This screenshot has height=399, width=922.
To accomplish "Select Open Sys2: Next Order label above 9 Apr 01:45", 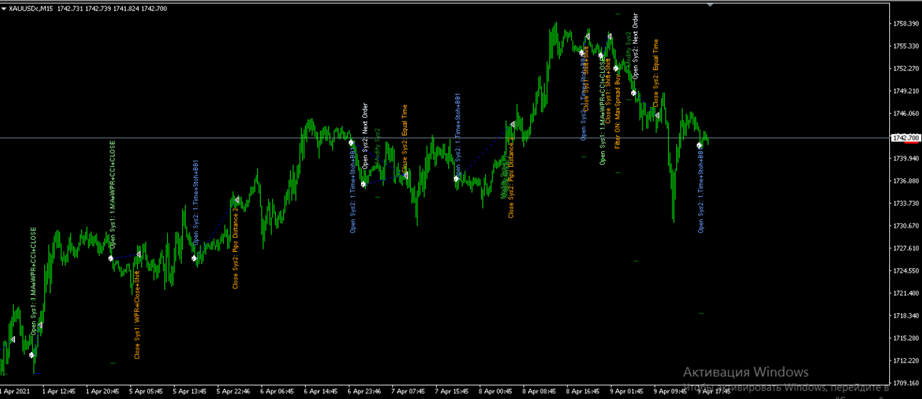I will (x=635, y=46).
